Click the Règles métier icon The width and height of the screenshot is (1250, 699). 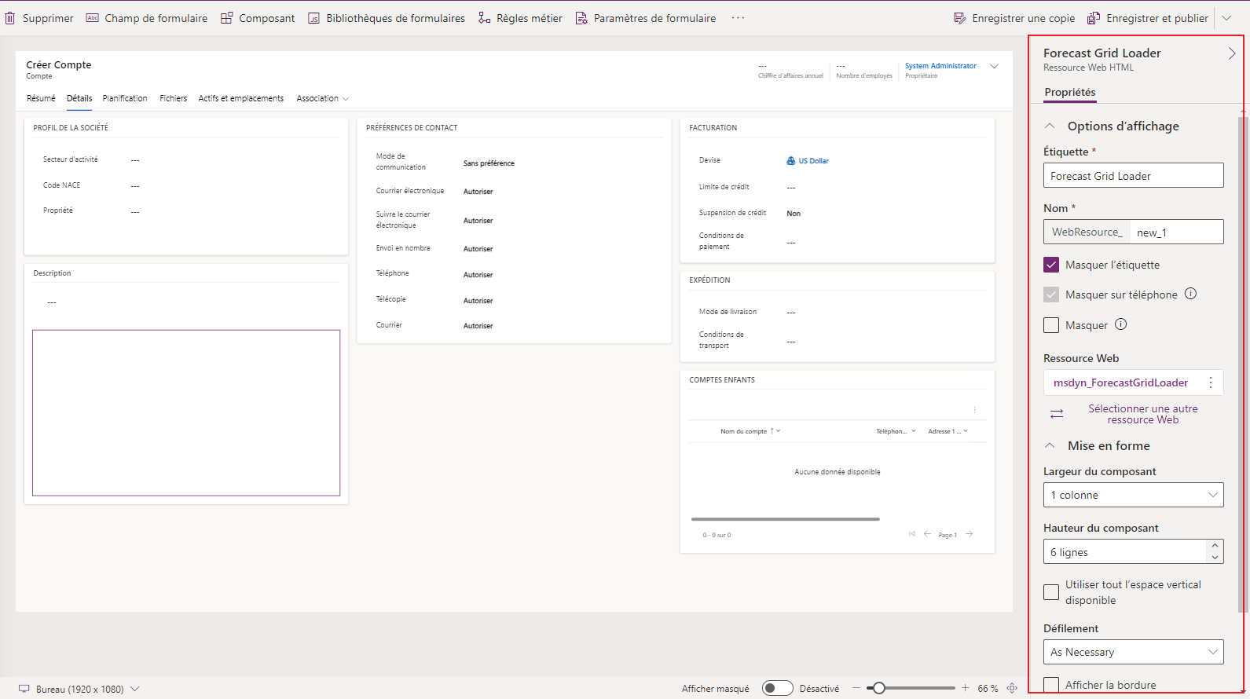tap(484, 18)
